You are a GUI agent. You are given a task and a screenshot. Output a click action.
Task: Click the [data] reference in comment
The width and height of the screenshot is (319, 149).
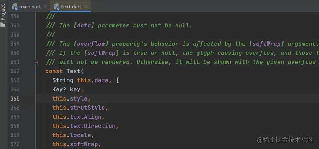click(84, 26)
